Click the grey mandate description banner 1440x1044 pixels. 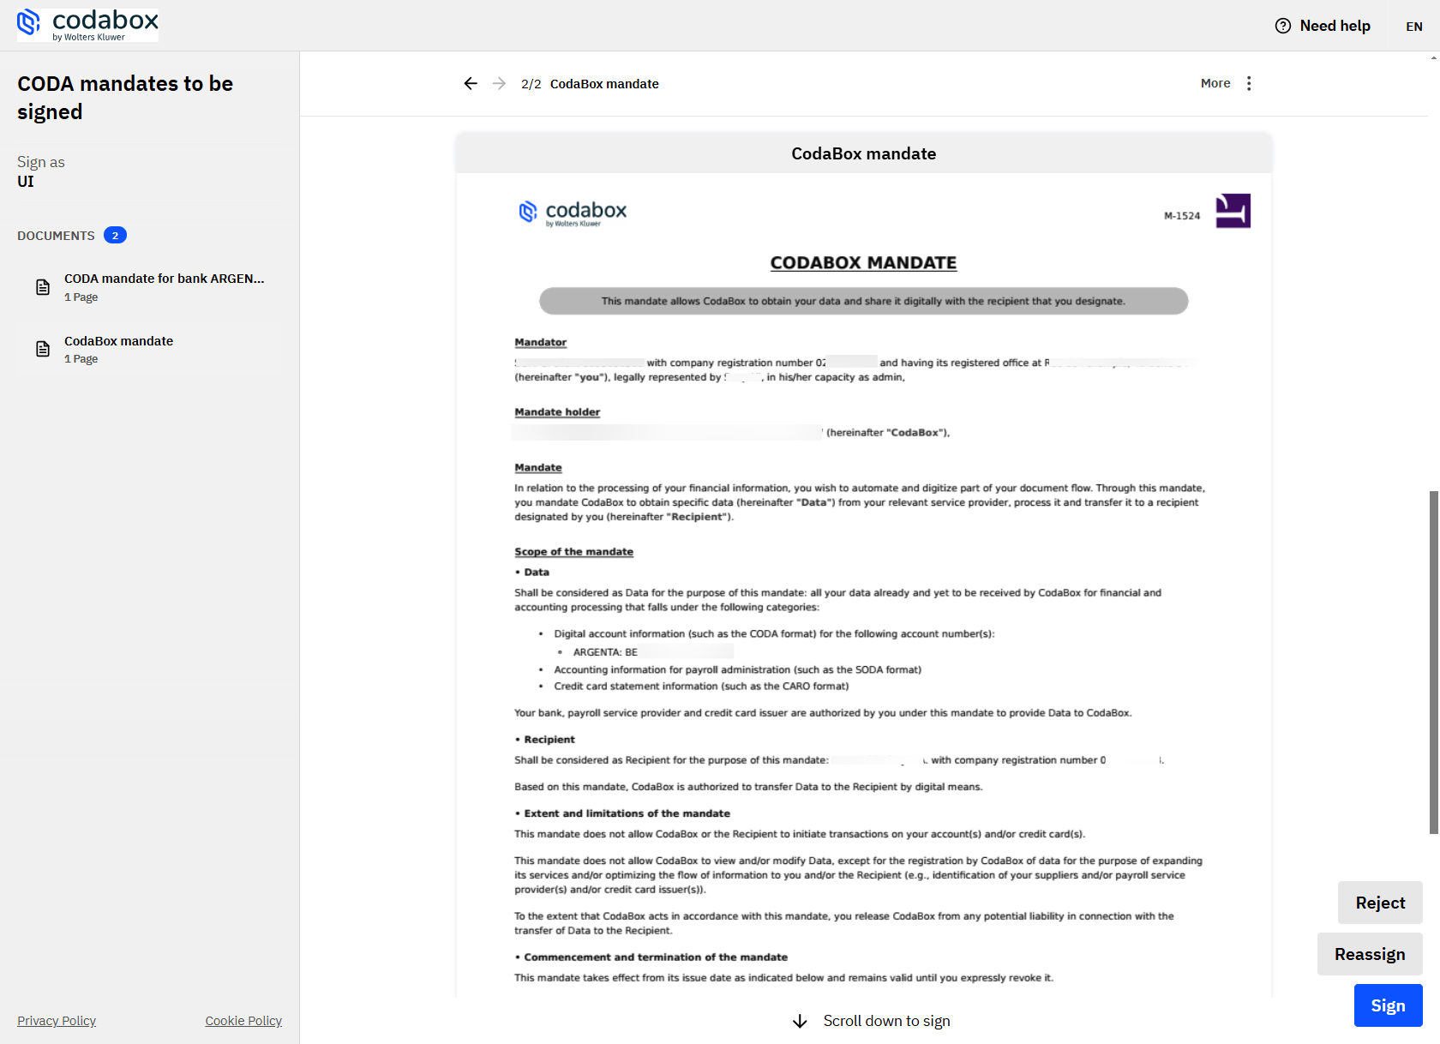pyautogui.click(x=863, y=301)
